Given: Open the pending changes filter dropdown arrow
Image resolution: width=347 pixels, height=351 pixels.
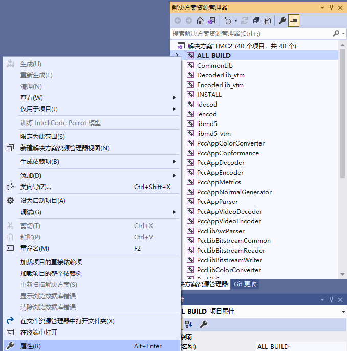Looking at the screenshot, I should pos(236,20).
